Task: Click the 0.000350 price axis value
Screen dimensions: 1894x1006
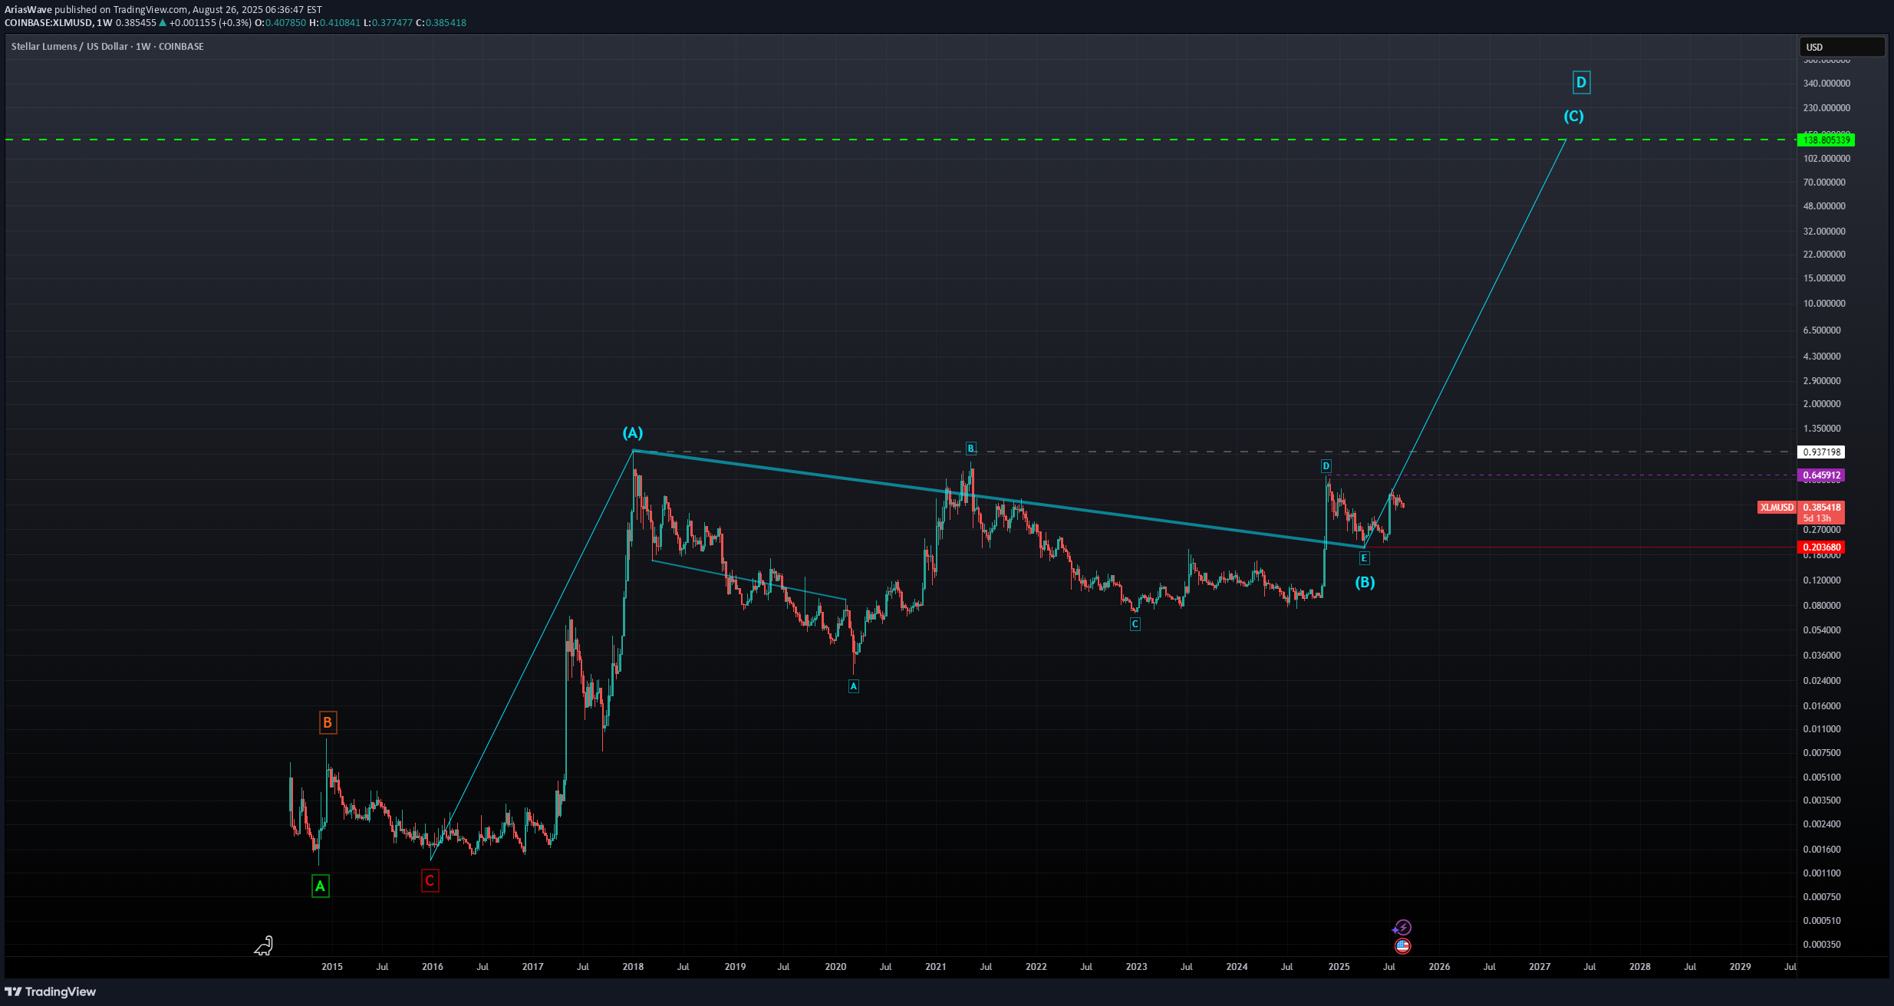Action: pyautogui.click(x=1822, y=945)
